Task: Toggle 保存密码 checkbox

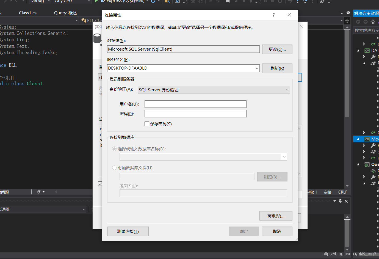Action: pyautogui.click(x=147, y=124)
